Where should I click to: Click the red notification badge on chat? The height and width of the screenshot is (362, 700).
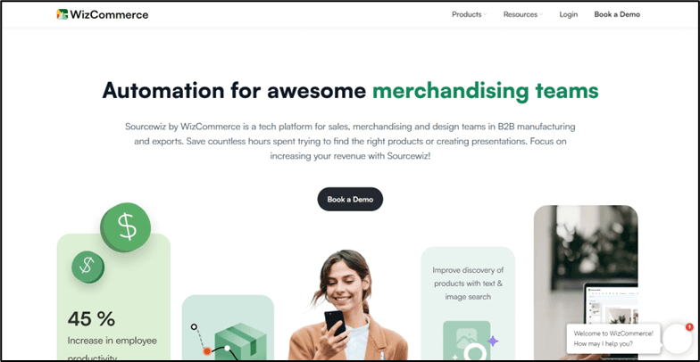689,327
